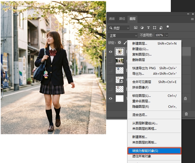Click the lock transparent pixels icon
Screen dimensions: 195x163
pyautogui.click(x=120, y=43)
